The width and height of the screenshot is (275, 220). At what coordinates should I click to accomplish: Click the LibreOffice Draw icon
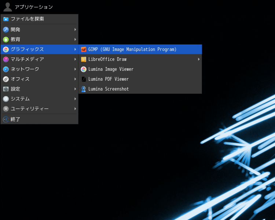click(84, 59)
